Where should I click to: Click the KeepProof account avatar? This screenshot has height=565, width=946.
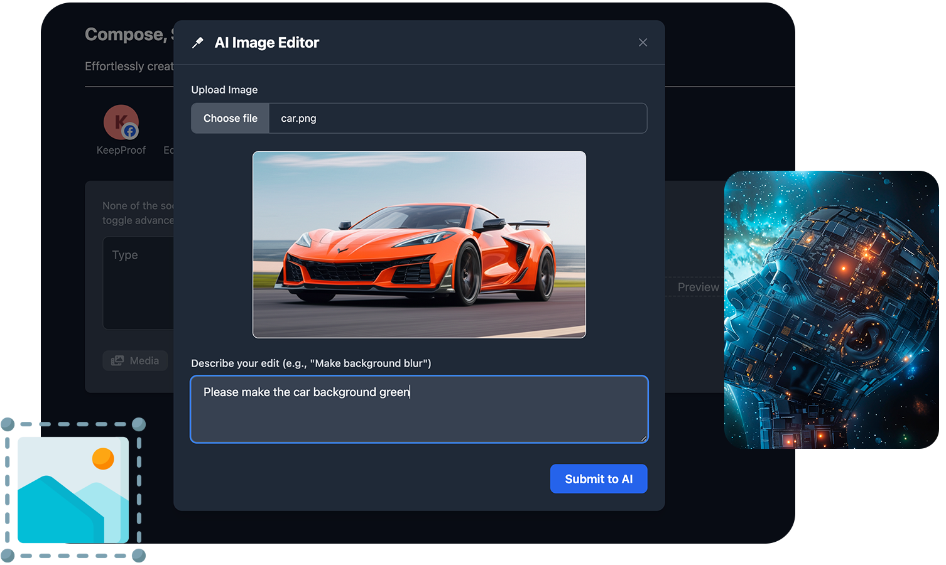click(121, 122)
